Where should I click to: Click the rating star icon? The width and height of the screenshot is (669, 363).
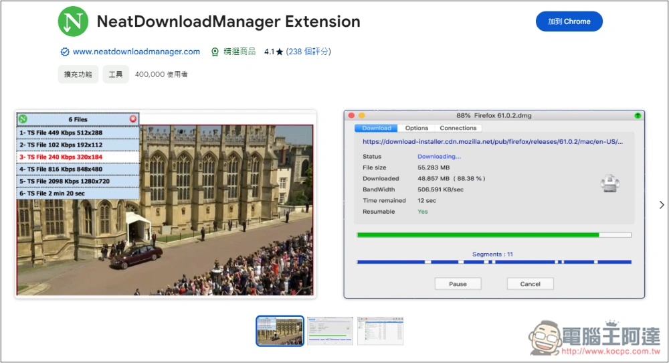(280, 52)
